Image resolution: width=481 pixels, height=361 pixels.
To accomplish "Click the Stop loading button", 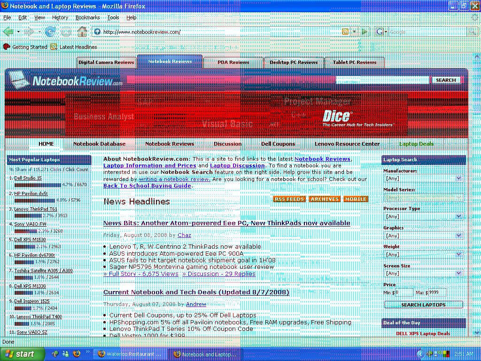I will (66, 31).
